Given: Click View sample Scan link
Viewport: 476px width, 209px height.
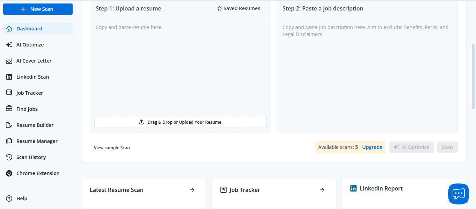Looking at the screenshot, I should 112,147.
